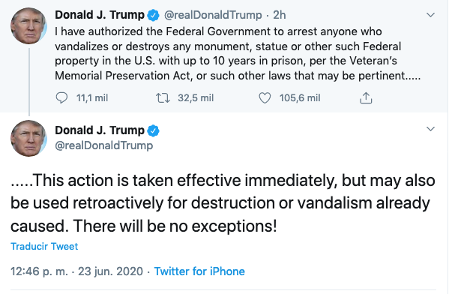Open Twitter for iPhone source link
The width and height of the screenshot is (449, 294).
[199, 271]
